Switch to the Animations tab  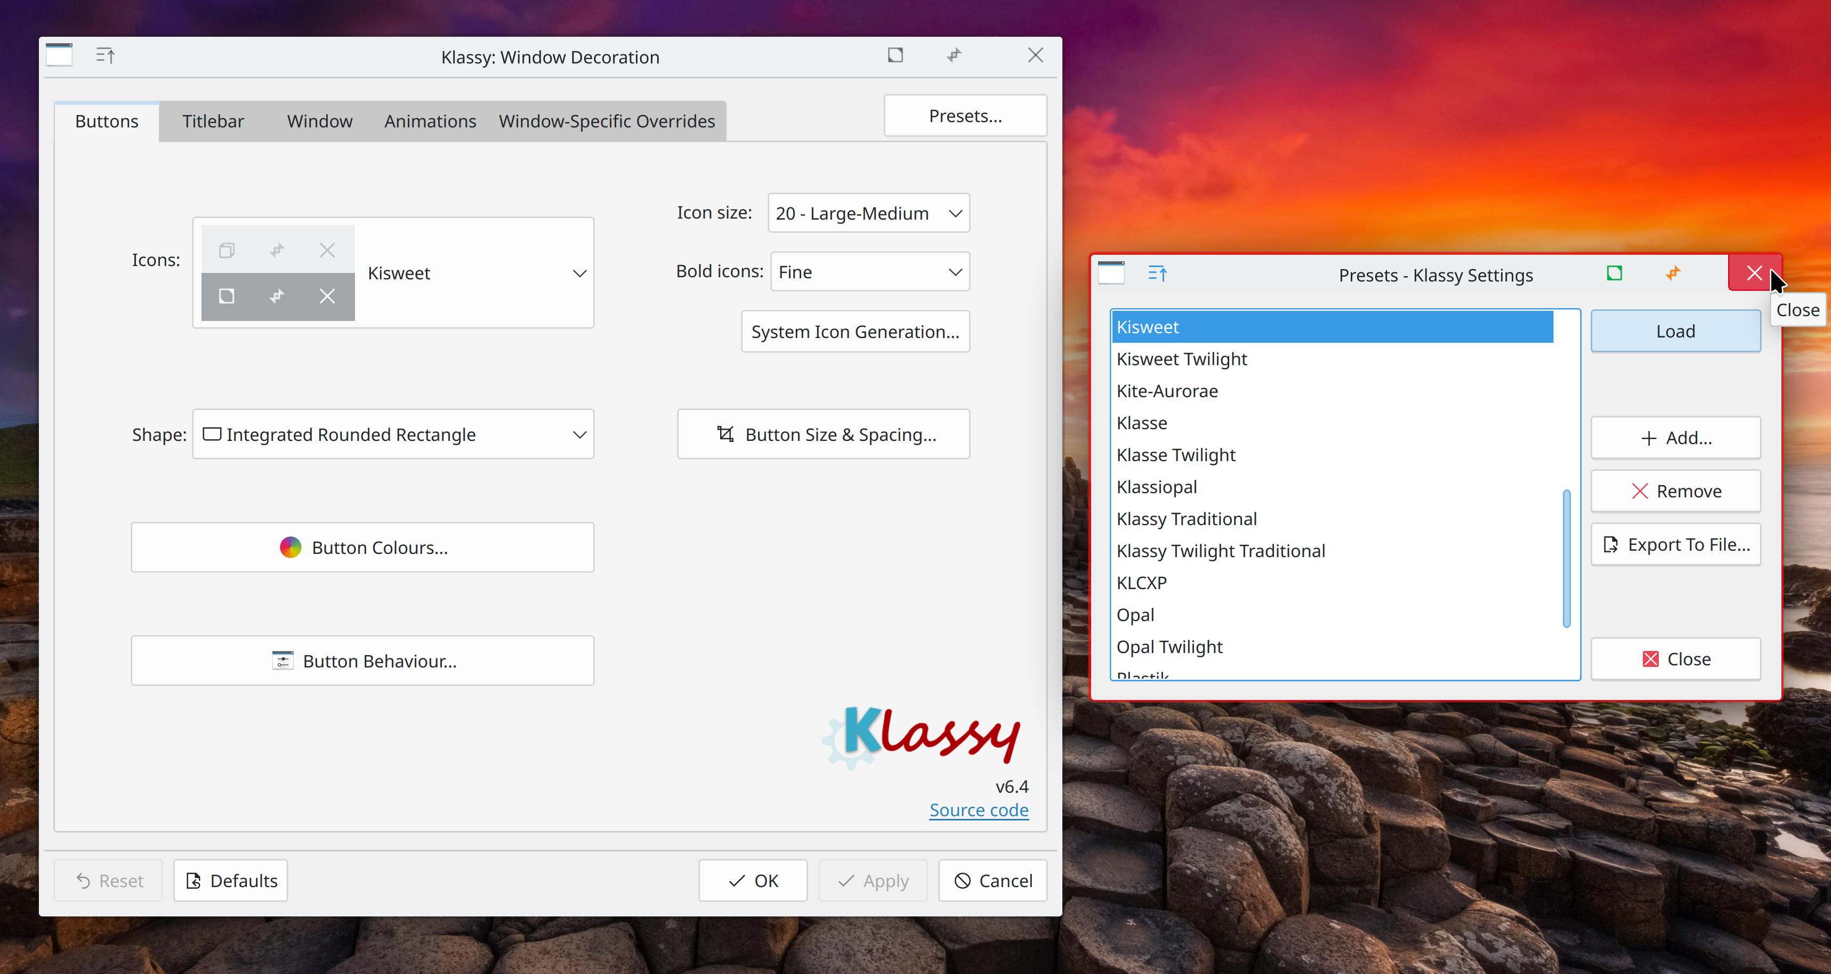coord(430,122)
